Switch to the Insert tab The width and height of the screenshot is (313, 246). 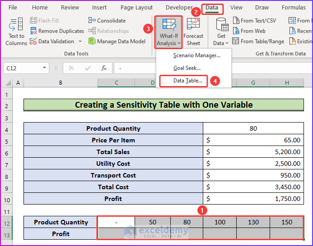(99, 8)
